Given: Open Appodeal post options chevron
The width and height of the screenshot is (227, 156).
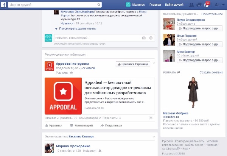Looking at the screenshot, I should [x=154, y=63].
